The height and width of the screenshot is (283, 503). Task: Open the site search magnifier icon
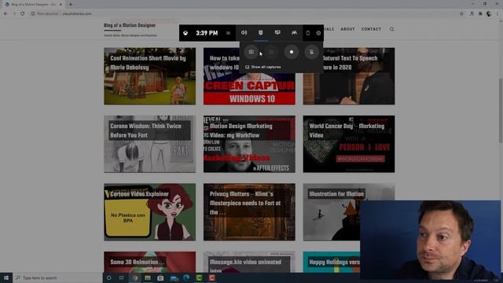pos(391,29)
